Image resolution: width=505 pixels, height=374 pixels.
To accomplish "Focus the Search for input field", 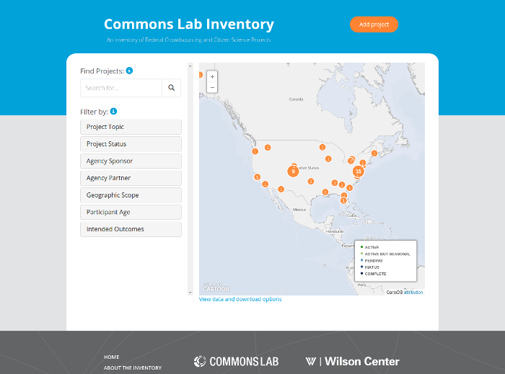I will pyautogui.click(x=121, y=88).
